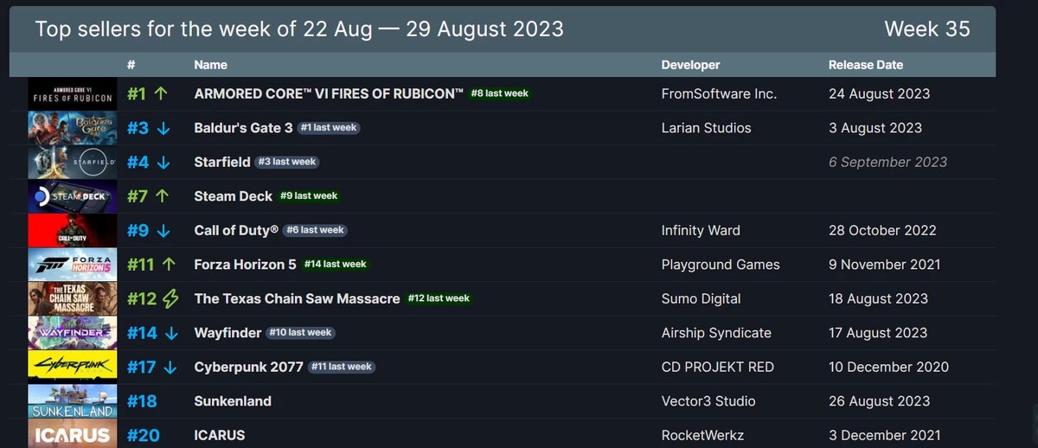Sort by the Release Date column header

866,65
